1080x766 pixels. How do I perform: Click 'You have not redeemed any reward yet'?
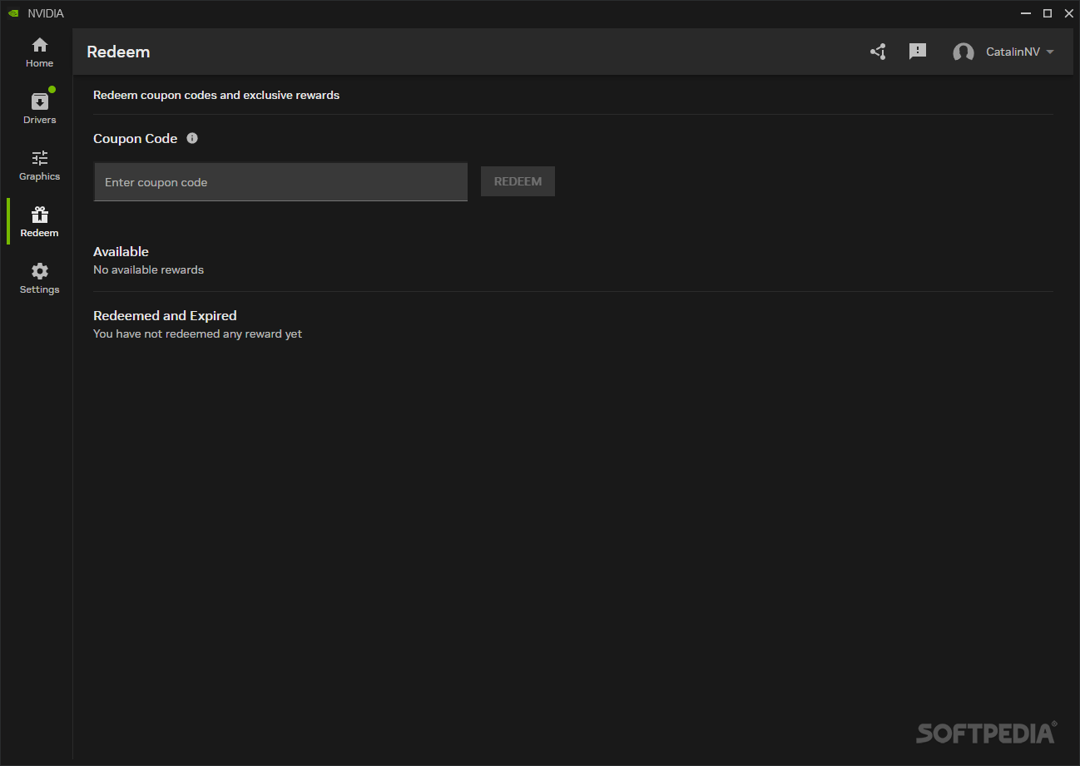click(197, 334)
